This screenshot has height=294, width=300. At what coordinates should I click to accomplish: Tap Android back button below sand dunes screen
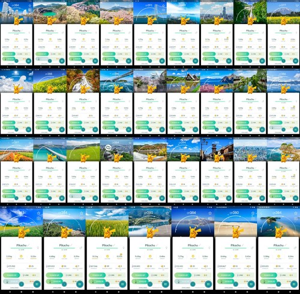tap(224, 292)
